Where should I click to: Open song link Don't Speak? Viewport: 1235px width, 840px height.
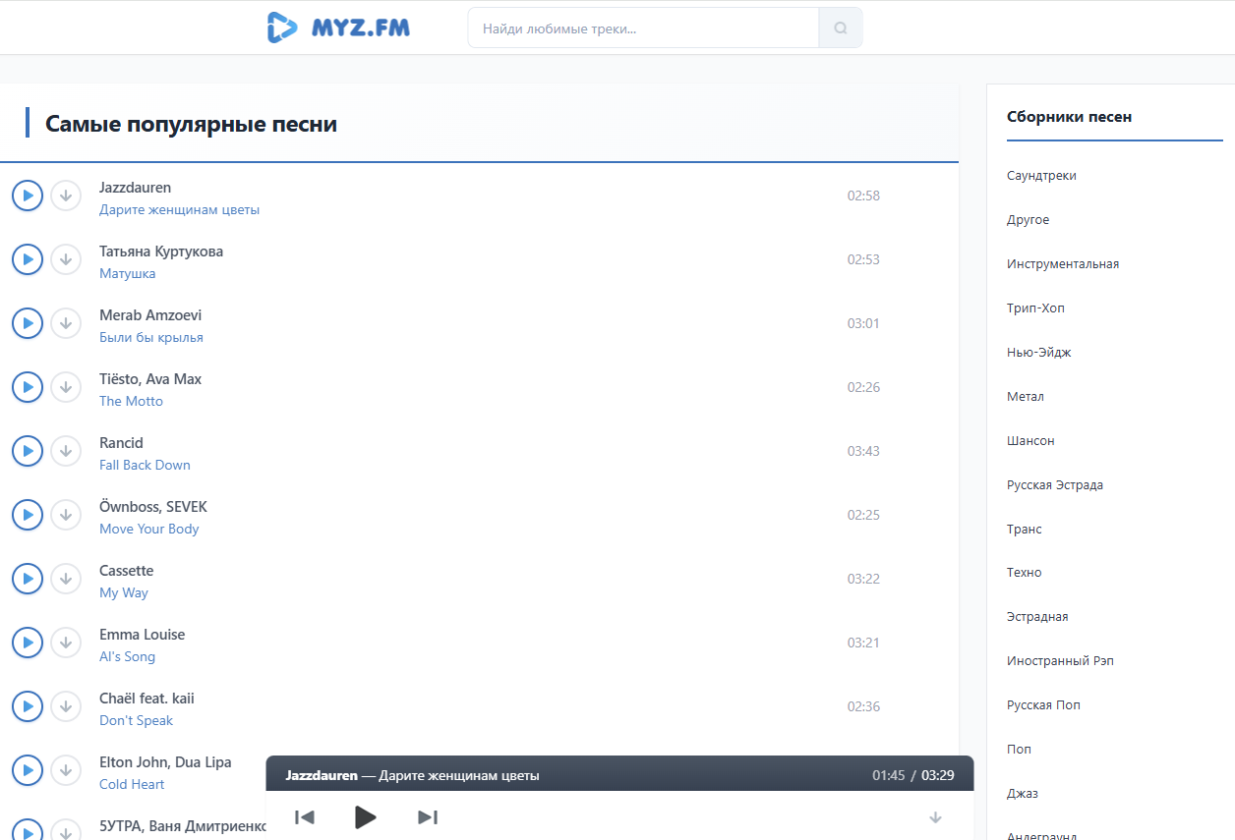[136, 721]
